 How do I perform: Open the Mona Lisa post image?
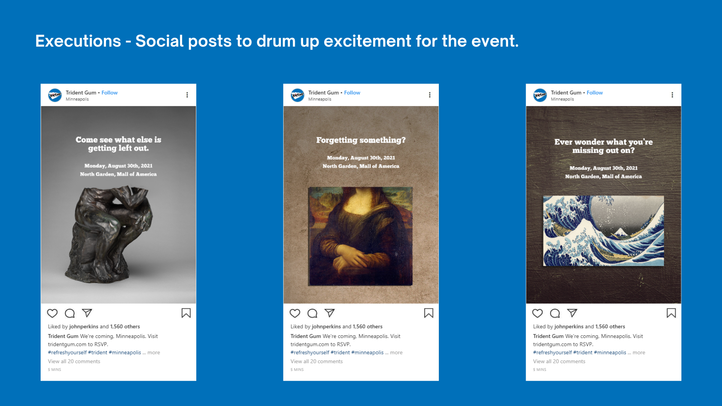pyautogui.click(x=361, y=236)
